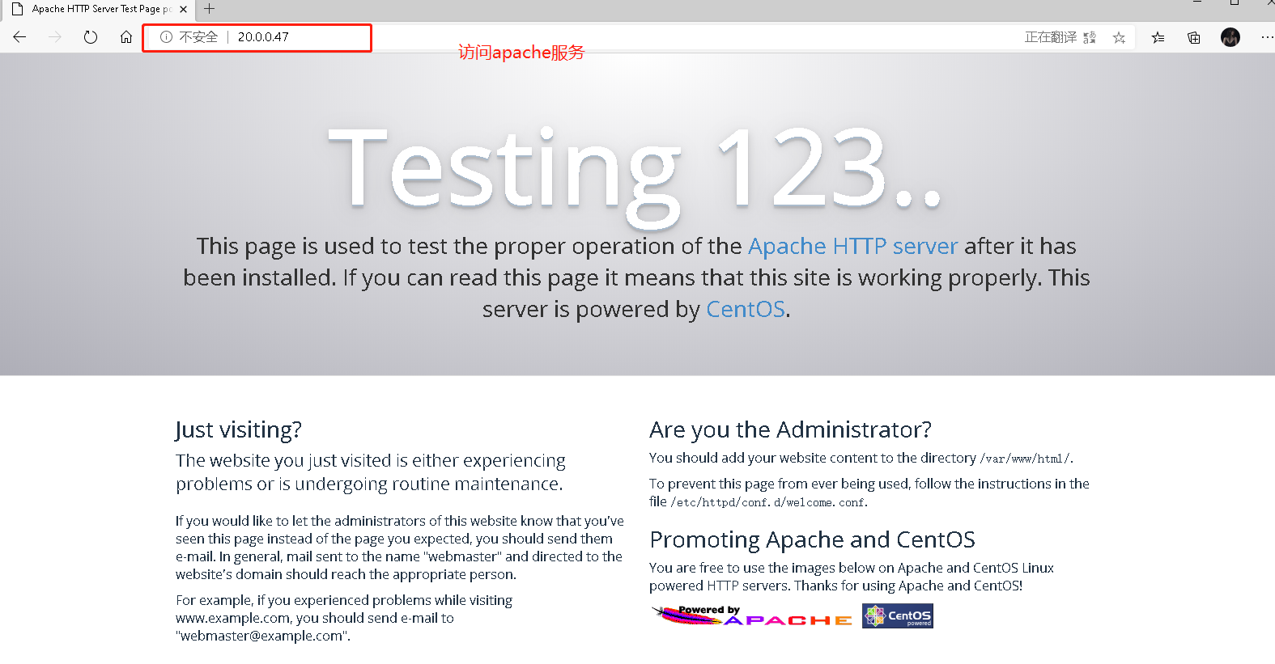This screenshot has height=664, width=1275.
Task: Click the CentOS powered badge image
Action: coord(898,616)
